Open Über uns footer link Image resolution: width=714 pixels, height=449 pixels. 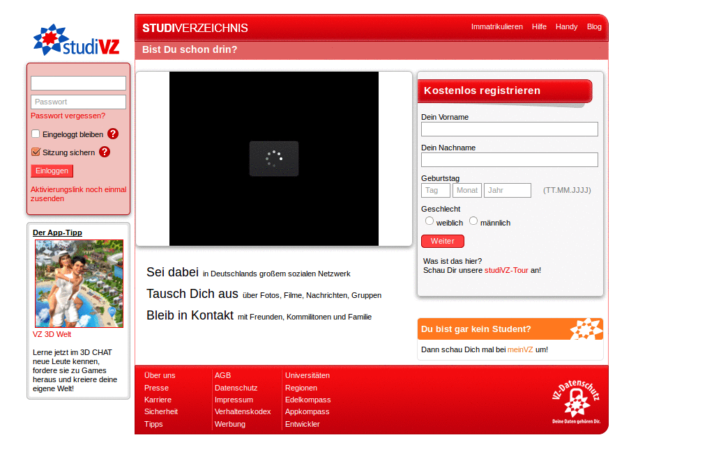[x=160, y=375]
